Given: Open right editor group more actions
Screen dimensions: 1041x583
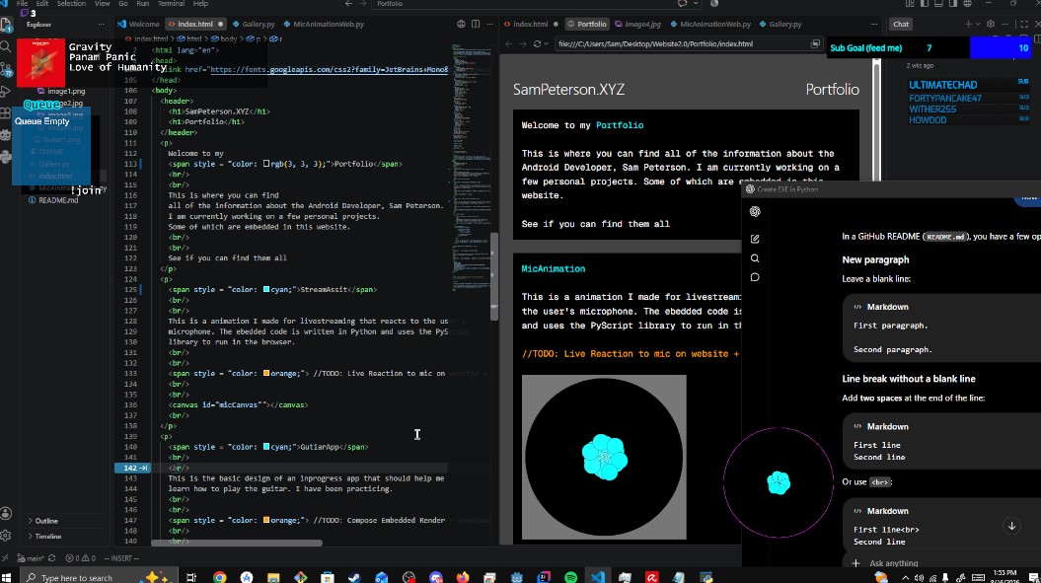Looking at the screenshot, I should point(875,24).
